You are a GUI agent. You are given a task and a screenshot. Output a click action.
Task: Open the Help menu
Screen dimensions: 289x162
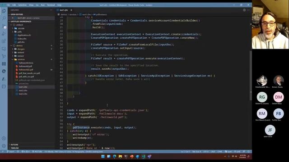coord(59,5)
